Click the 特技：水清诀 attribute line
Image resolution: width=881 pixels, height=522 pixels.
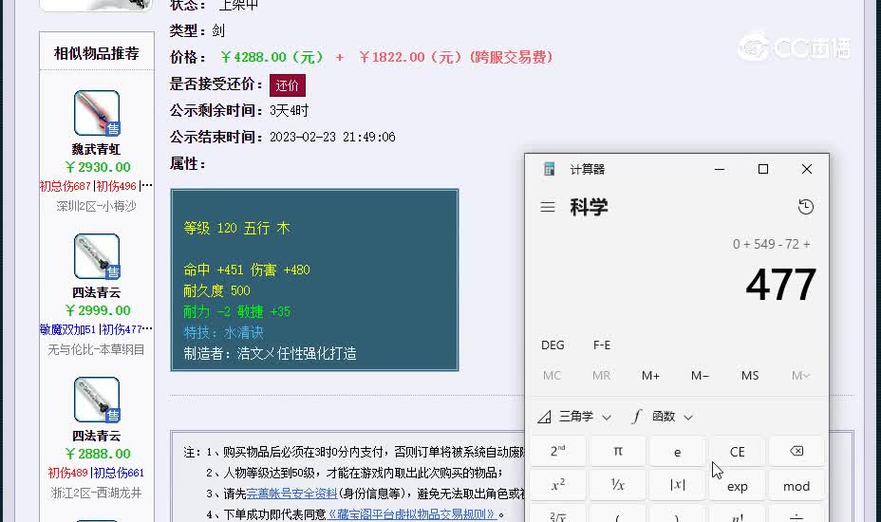pos(224,332)
